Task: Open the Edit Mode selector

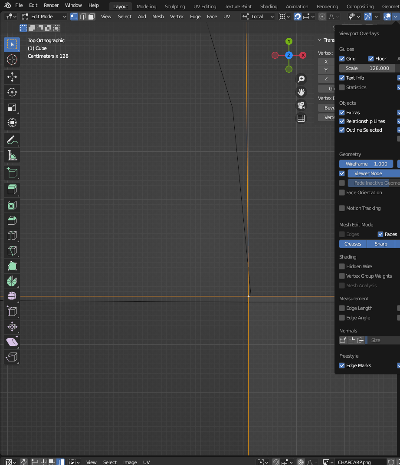Action: click(x=43, y=16)
